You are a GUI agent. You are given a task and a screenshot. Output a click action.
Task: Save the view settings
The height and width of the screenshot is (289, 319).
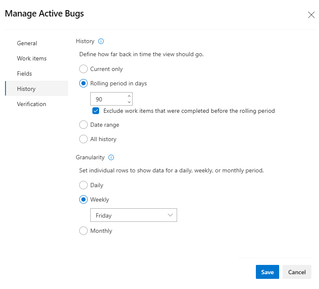(x=267, y=272)
